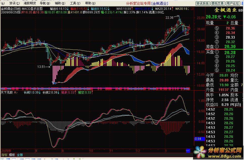This screenshot has height=160, width=244.
Task: Open the 资讯(I) menu
Action: coord(14,3)
